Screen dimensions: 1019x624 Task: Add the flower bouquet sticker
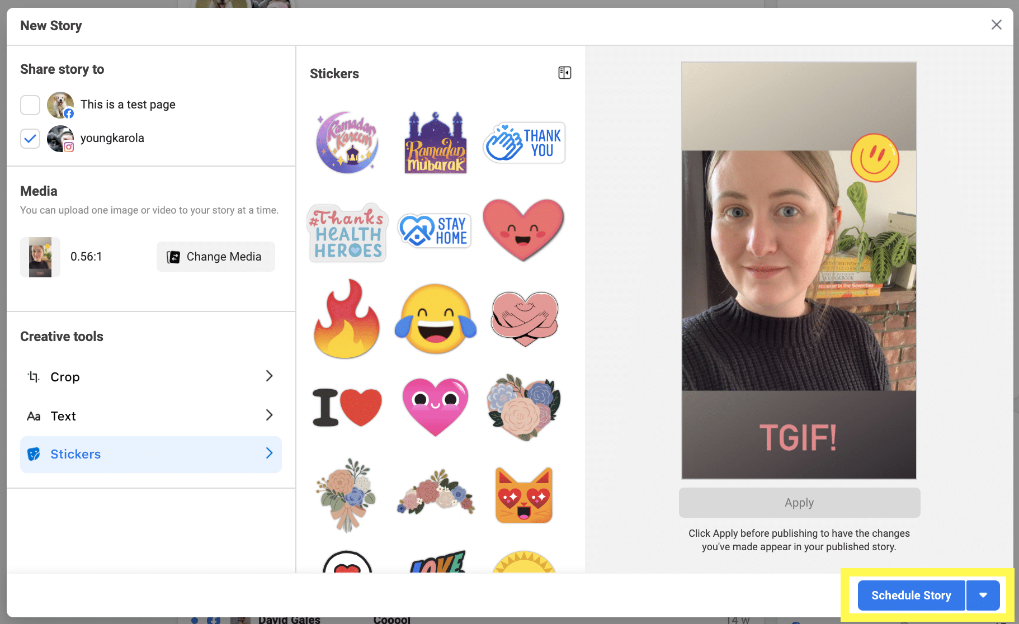(x=347, y=495)
